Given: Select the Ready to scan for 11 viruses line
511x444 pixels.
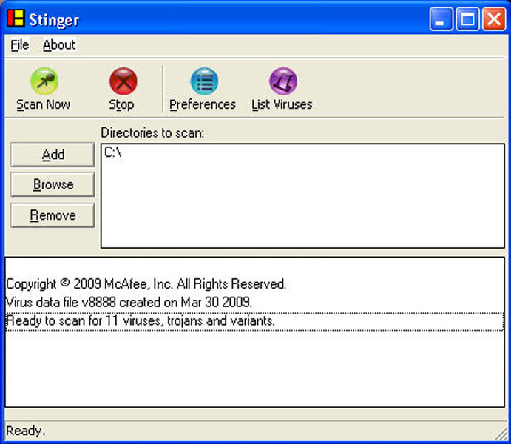Looking at the screenshot, I should (255, 321).
